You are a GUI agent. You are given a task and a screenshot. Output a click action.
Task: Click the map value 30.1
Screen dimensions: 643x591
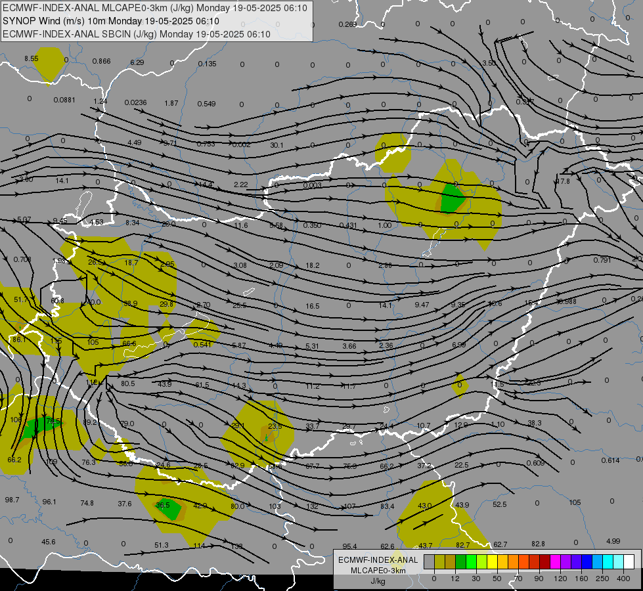pyautogui.click(x=277, y=145)
